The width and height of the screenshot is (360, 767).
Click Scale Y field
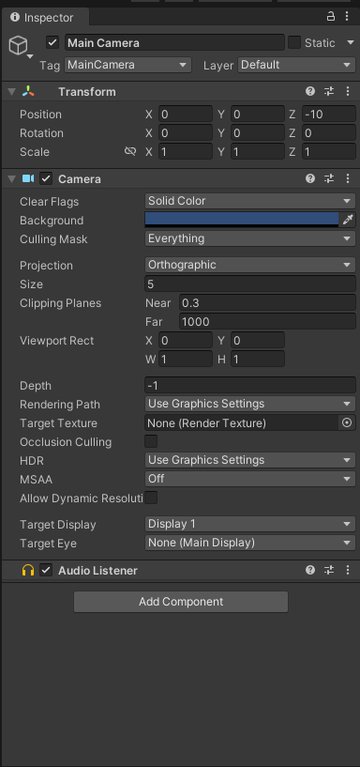coord(258,152)
